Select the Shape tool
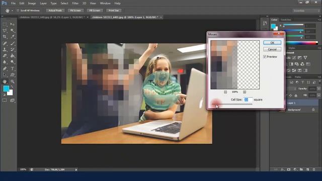Viewport: 322px width, 181px height. coord(12,75)
